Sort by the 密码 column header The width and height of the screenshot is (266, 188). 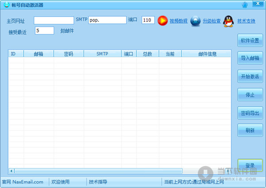tap(69, 54)
